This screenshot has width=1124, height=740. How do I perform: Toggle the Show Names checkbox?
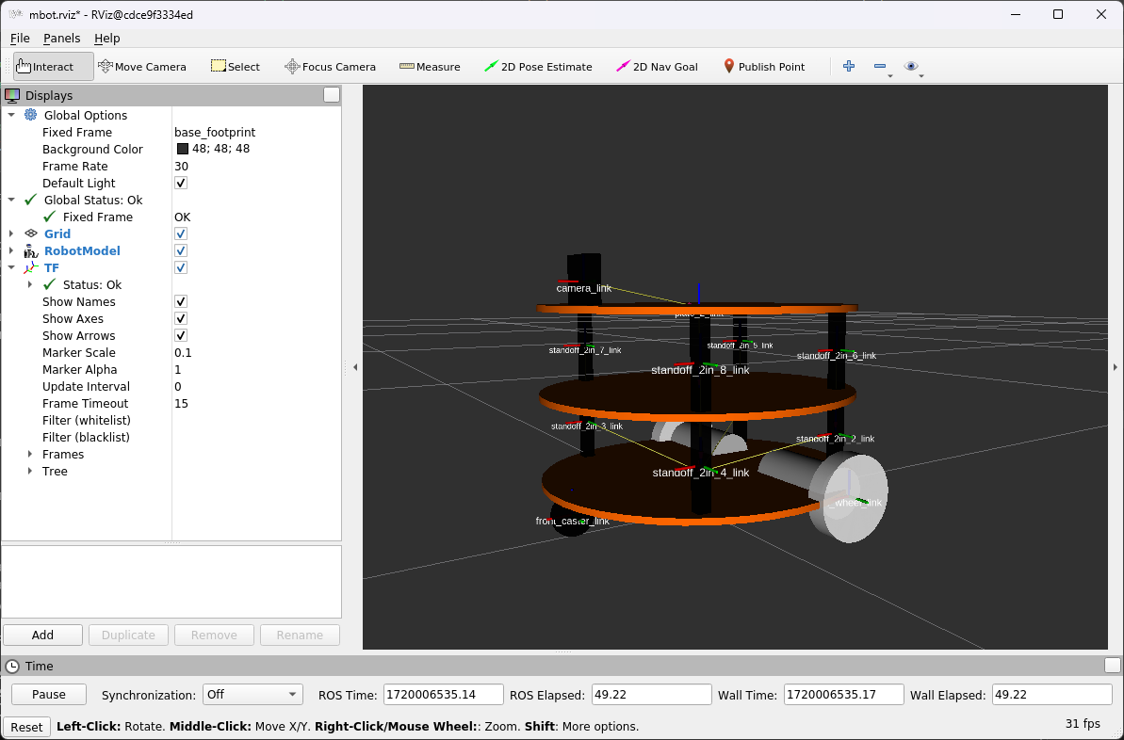pos(181,301)
